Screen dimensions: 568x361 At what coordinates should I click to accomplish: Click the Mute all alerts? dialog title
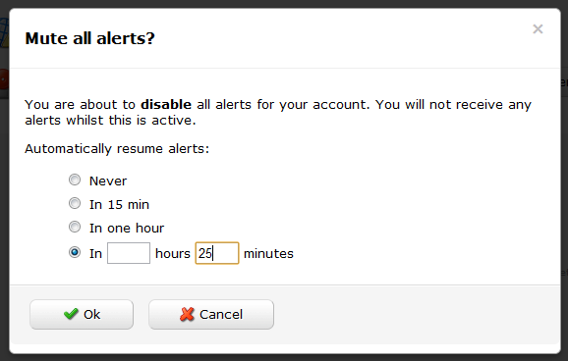click(x=89, y=38)
